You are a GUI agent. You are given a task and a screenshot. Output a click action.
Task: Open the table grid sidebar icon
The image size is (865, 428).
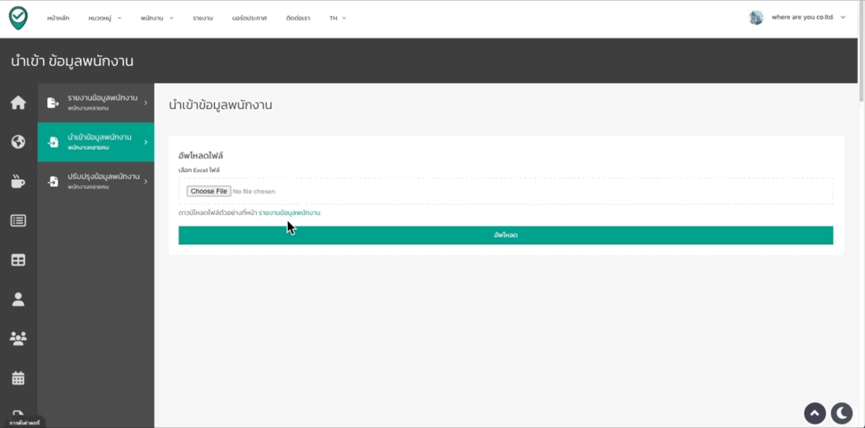[18, 260]
